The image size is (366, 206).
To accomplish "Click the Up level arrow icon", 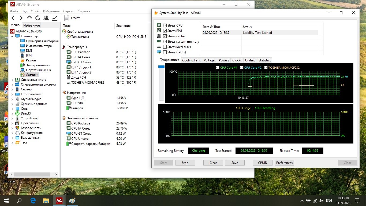I will [29, 18].
